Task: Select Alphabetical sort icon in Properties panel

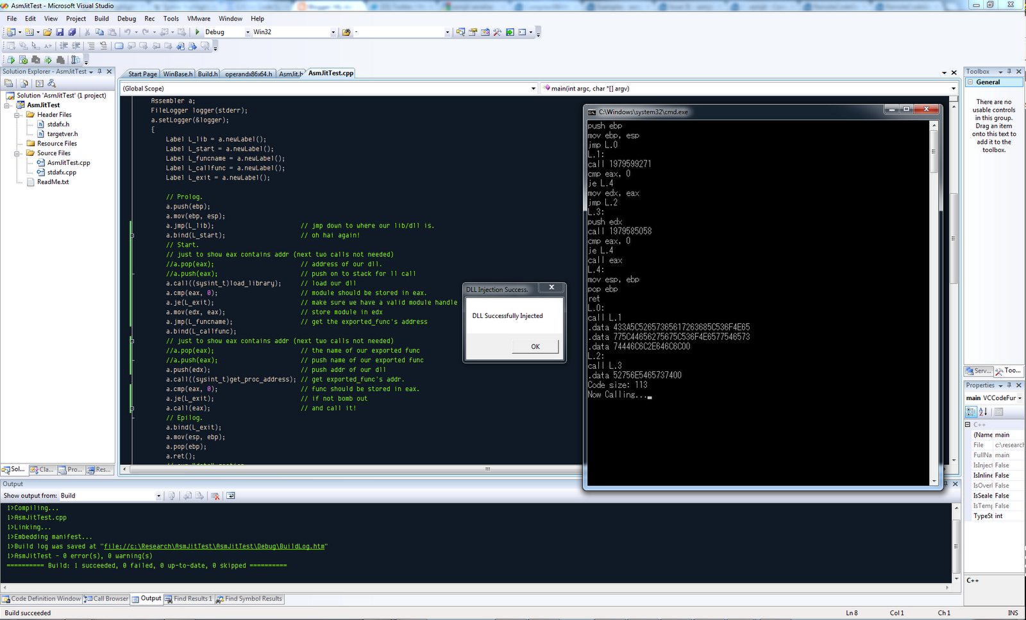Action: click(x=983, y=412)
